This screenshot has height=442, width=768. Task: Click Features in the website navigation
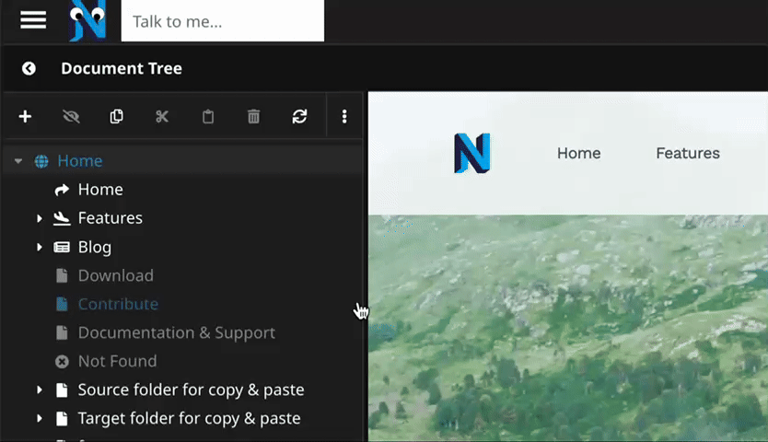click(x=687, y=153)
